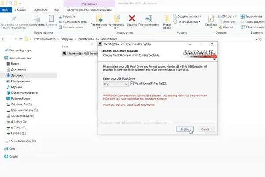The height and width of the screenshot is (177, 265).
Task: Click Выделить все in the ribbon
Action: pos(252,16)
